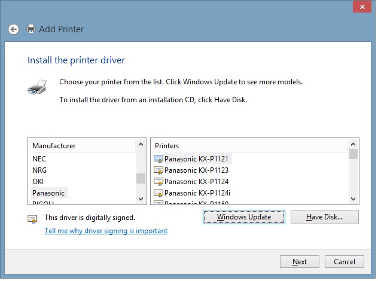Select NEC in the Manufacturer list

click(x=39, y=159)
